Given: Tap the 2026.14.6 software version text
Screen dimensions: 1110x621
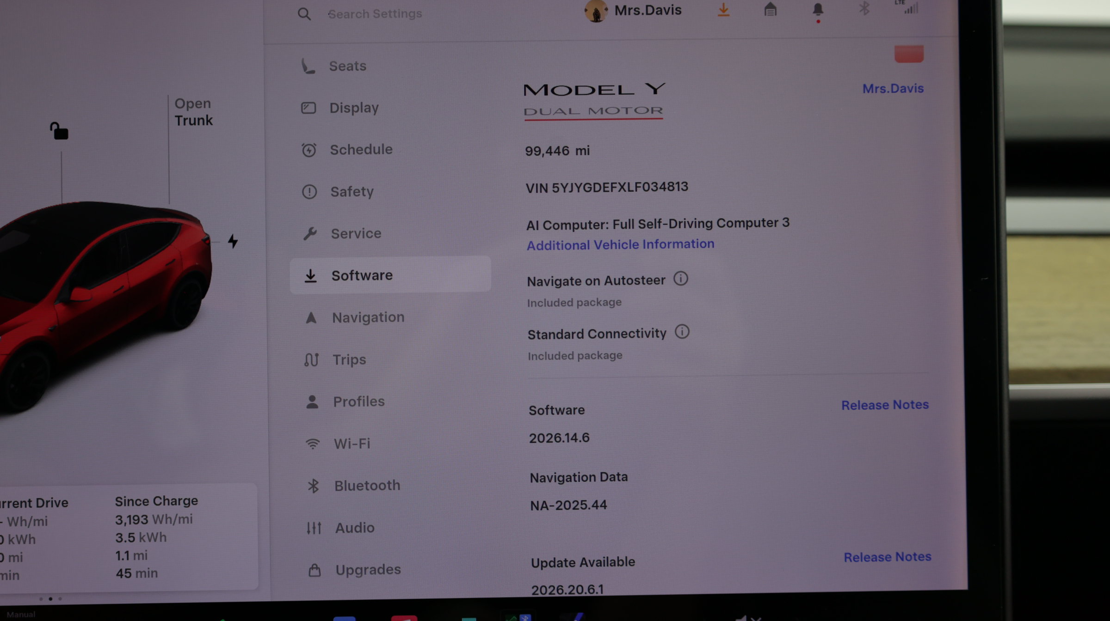Looking at the screenshot, I should [559, 438].
